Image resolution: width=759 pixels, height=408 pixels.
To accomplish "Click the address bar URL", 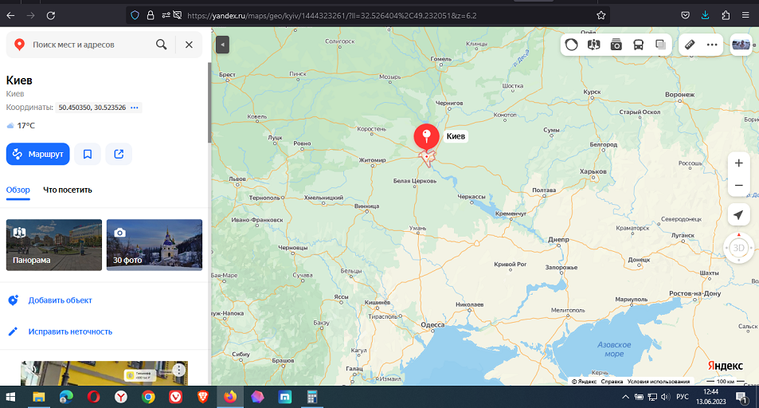I will [x=332, y=15].
